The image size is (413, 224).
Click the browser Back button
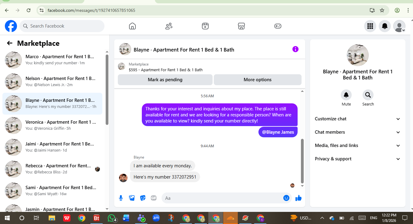pyautogui.click(x=7, y=10)
